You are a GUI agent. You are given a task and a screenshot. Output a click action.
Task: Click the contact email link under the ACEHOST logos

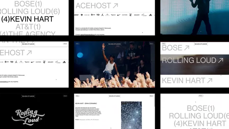point(88,35)
